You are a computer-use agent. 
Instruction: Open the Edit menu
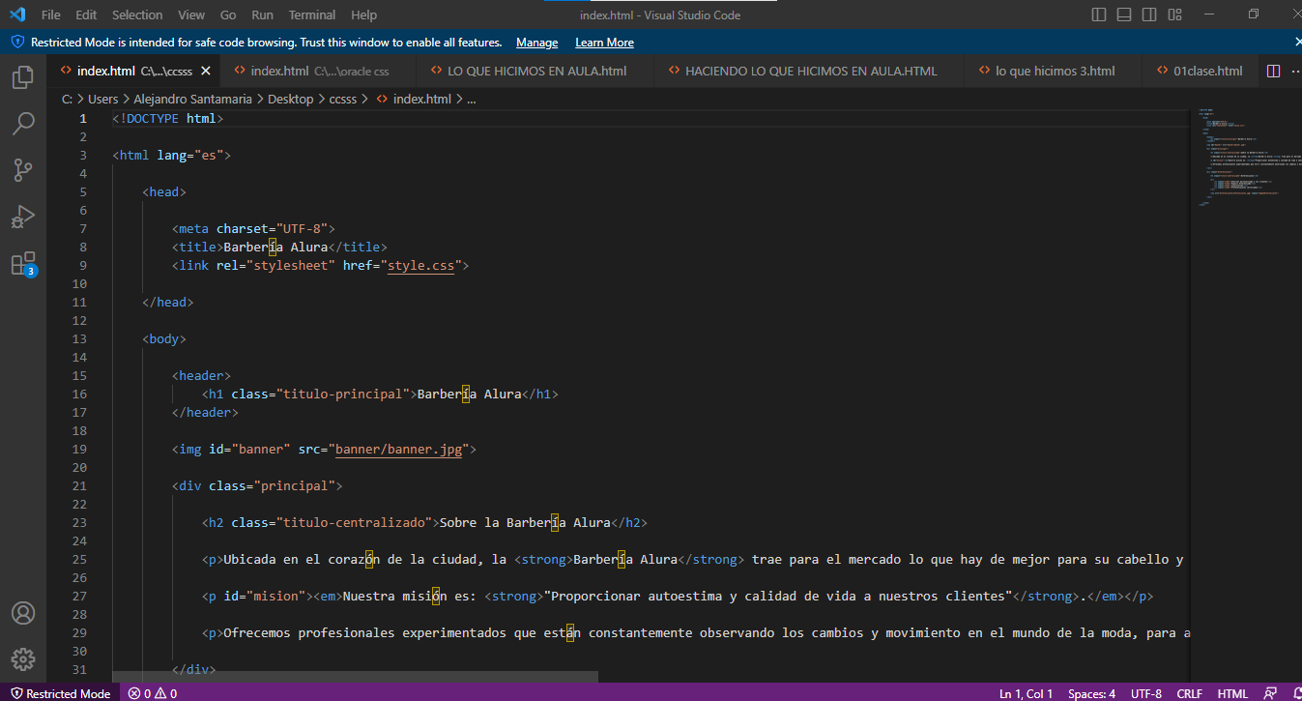pyautogui.click(x=86, y=15)
